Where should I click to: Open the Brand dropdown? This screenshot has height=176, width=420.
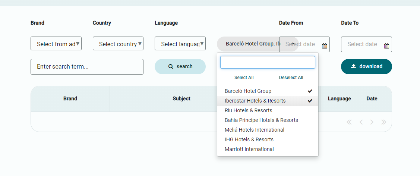[56, 43]
